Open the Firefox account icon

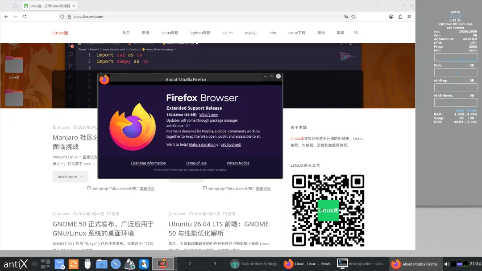tap(391, 16)
